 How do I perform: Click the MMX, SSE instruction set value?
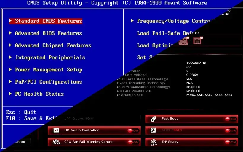pos(209,95)
